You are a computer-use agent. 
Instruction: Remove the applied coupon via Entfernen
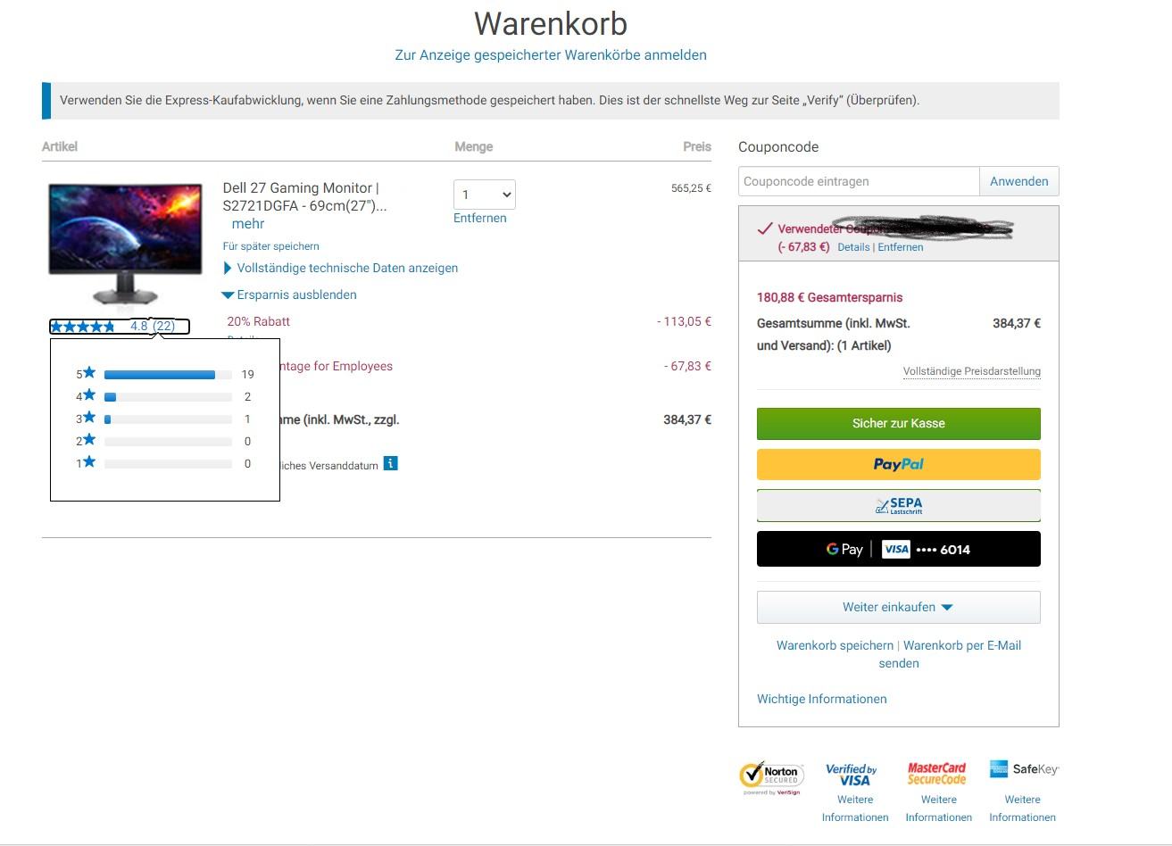click(x=901, y=247)
